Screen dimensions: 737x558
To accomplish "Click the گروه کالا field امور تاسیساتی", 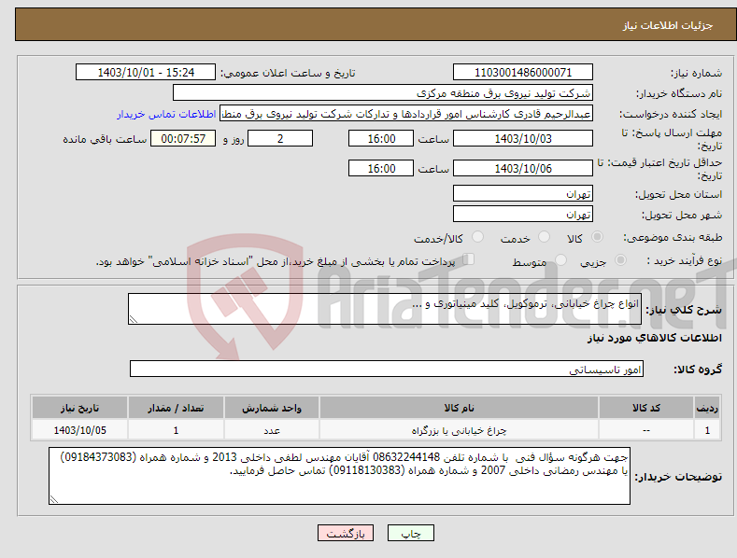I will click(387, 370).
